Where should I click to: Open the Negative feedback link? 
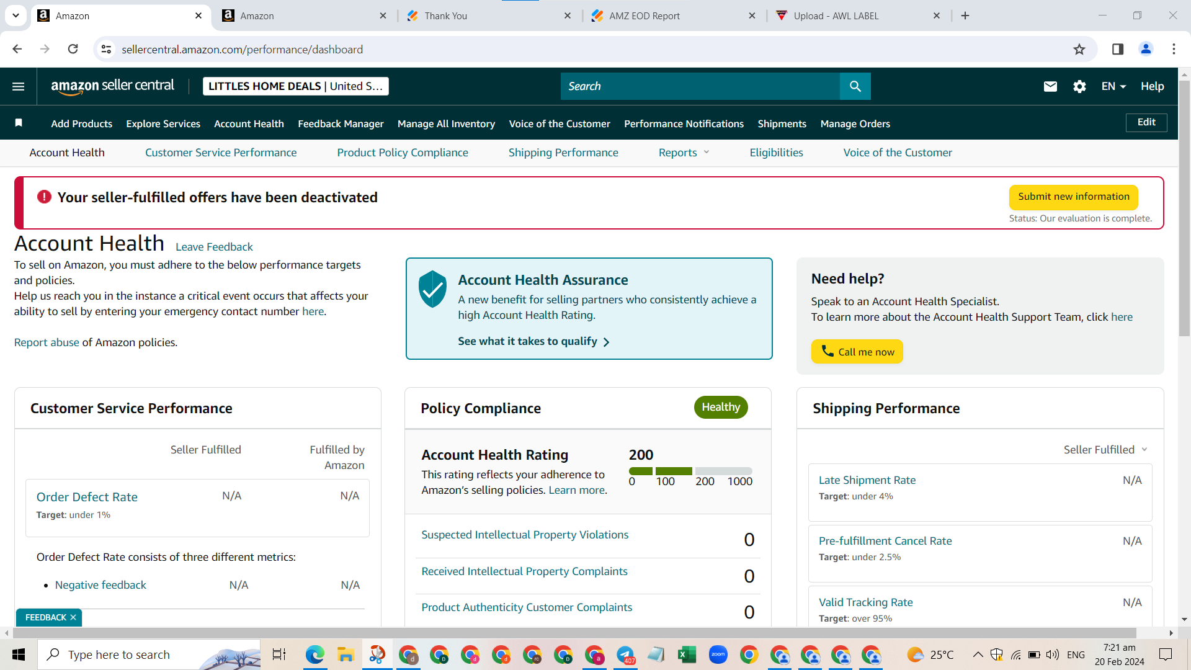coord(100,585)
